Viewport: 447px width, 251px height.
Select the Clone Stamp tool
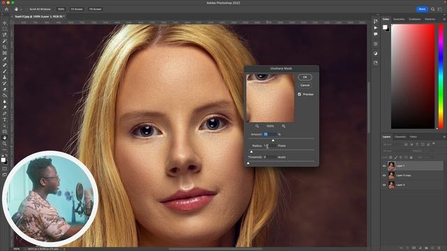[x=5, y=77]
